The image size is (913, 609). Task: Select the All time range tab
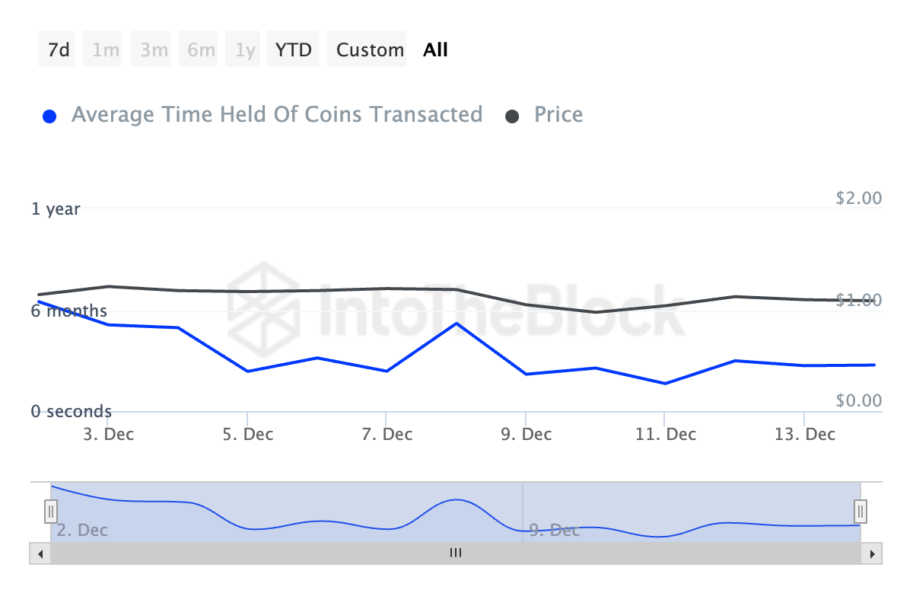pos(435,49)
